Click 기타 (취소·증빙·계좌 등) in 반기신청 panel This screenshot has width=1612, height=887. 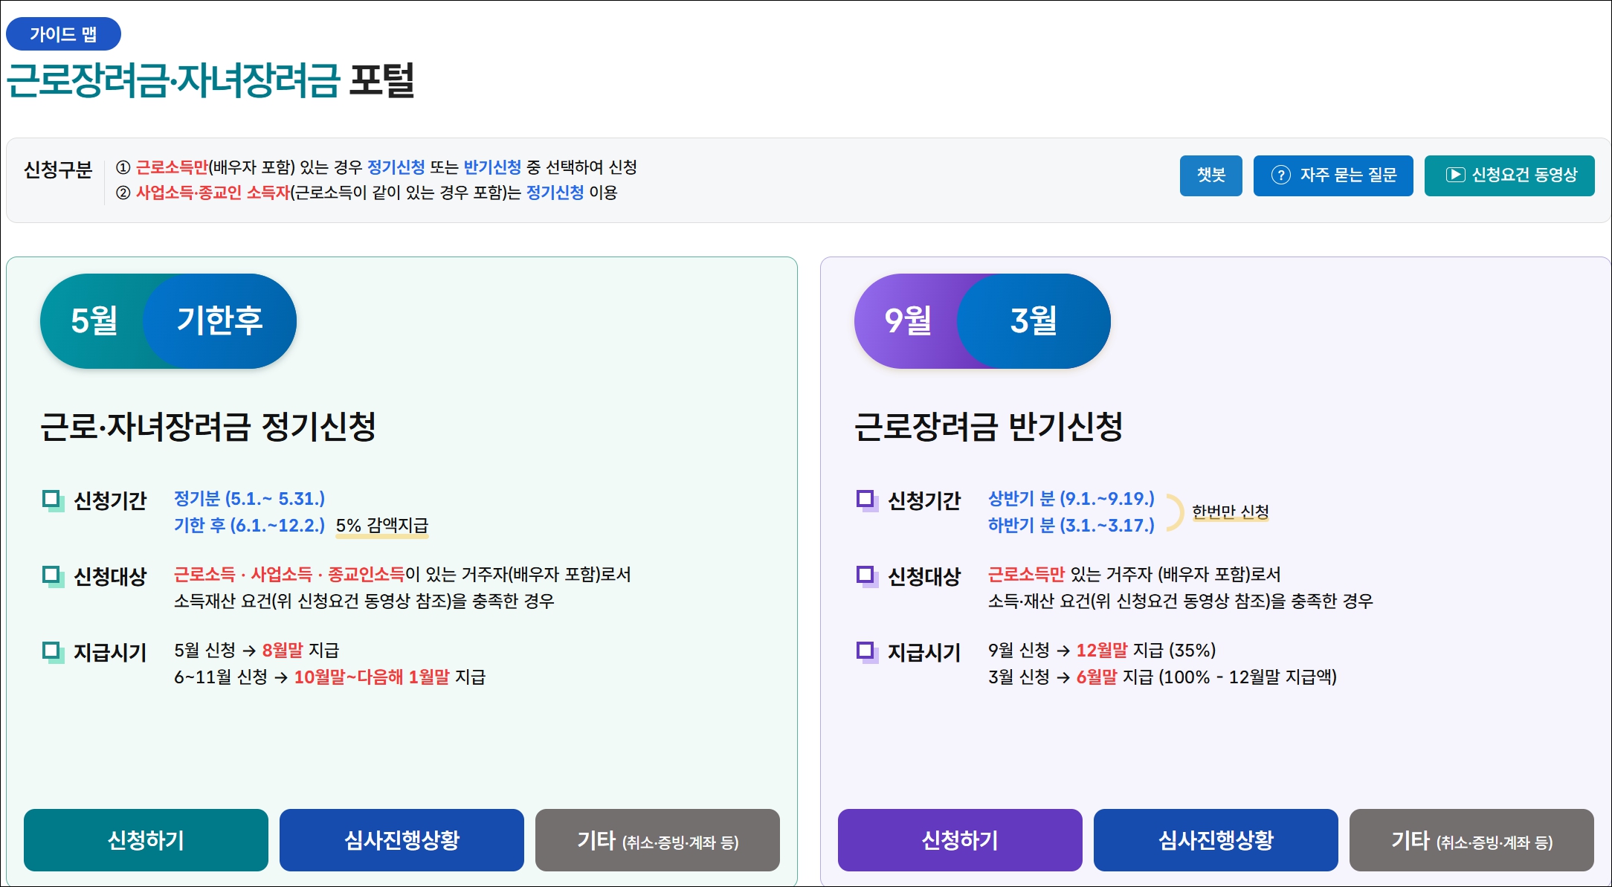pyautogui.click(x=1471, y=840)
